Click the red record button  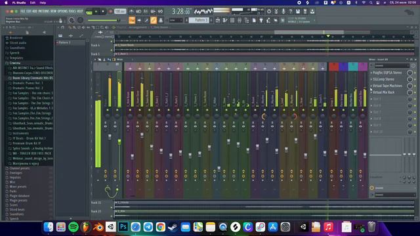coord(110,12)
